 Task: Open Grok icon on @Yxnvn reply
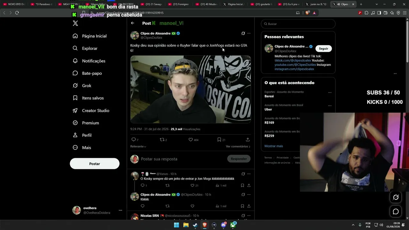tap(243, 174)
